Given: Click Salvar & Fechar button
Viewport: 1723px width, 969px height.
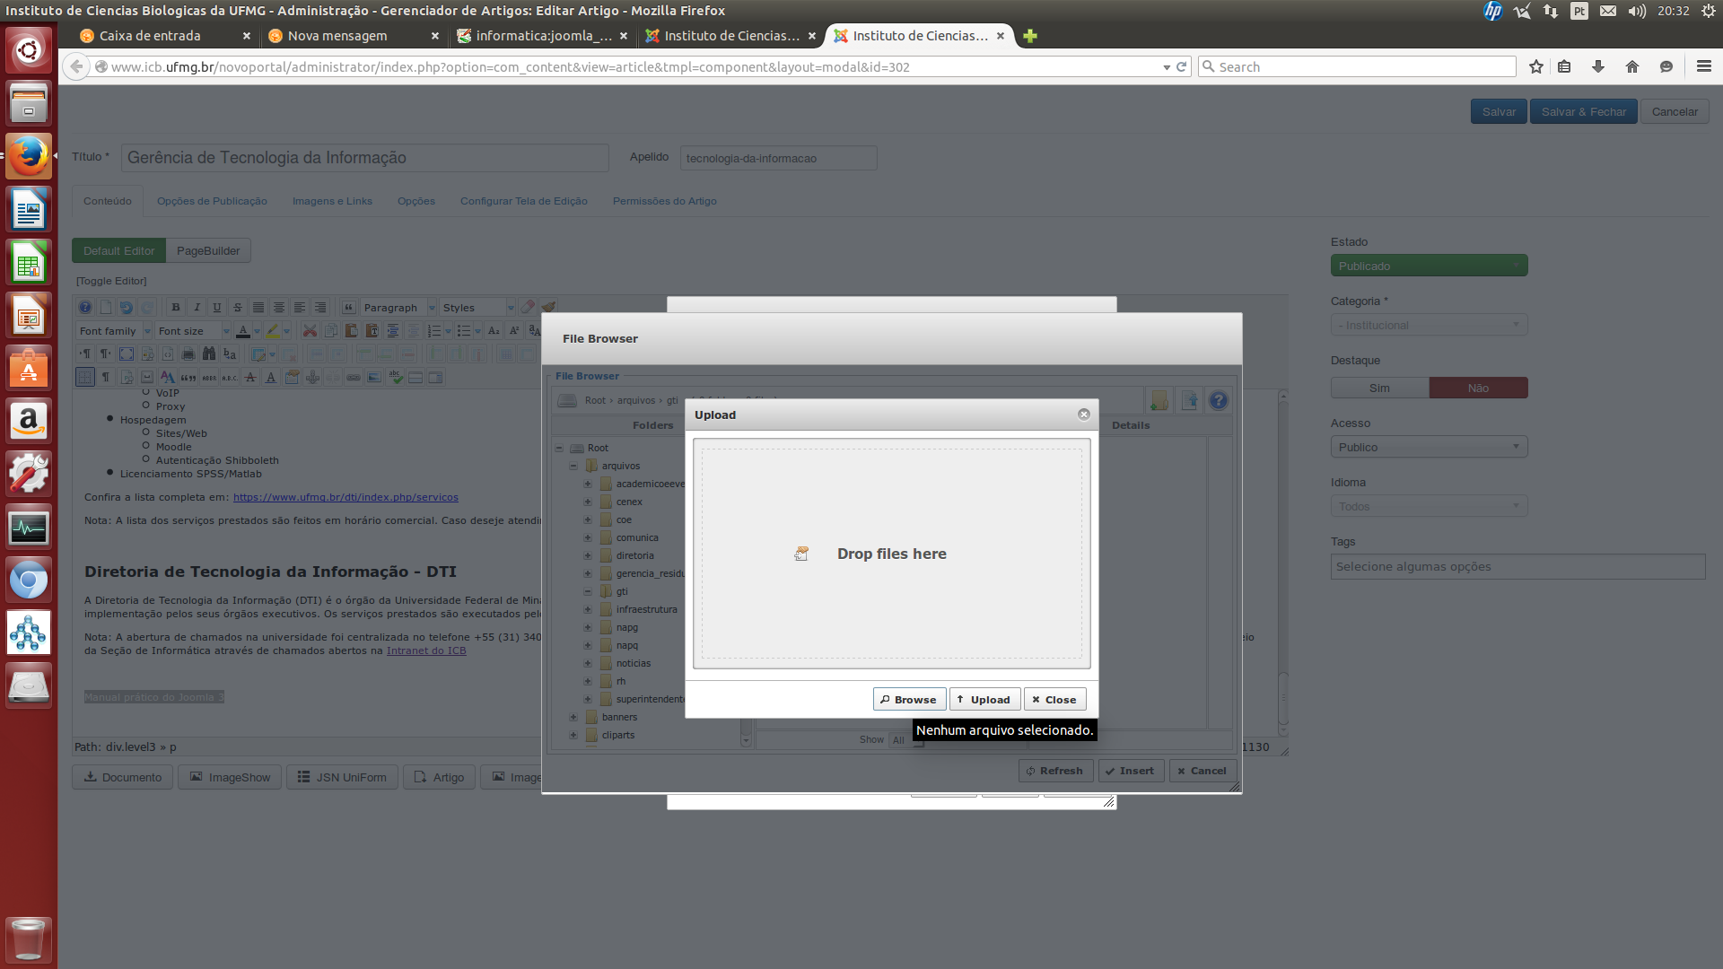Looking at the screenshot, I should 1583,112.
